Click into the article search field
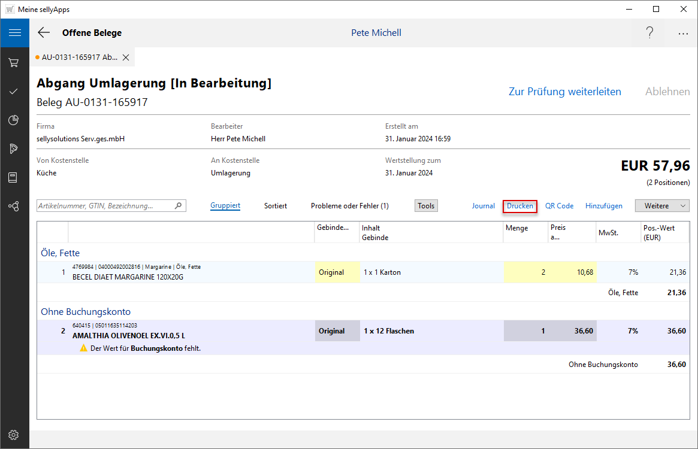Screen dimensions: 698x449 tap(105, 206)
